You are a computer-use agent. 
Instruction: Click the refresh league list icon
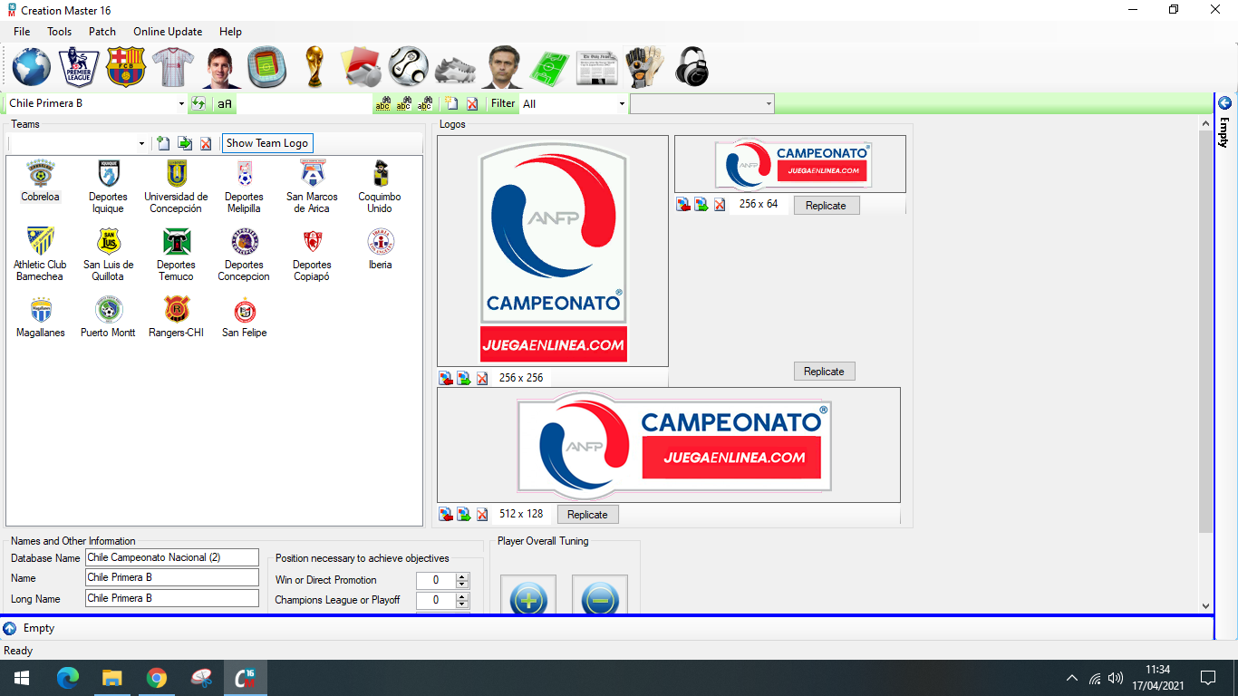click(198, 103)
